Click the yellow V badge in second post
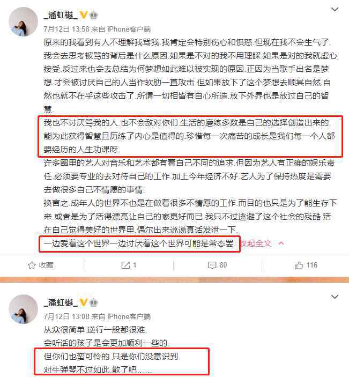The width and height of the screenshot is (349, 377). 83,302
